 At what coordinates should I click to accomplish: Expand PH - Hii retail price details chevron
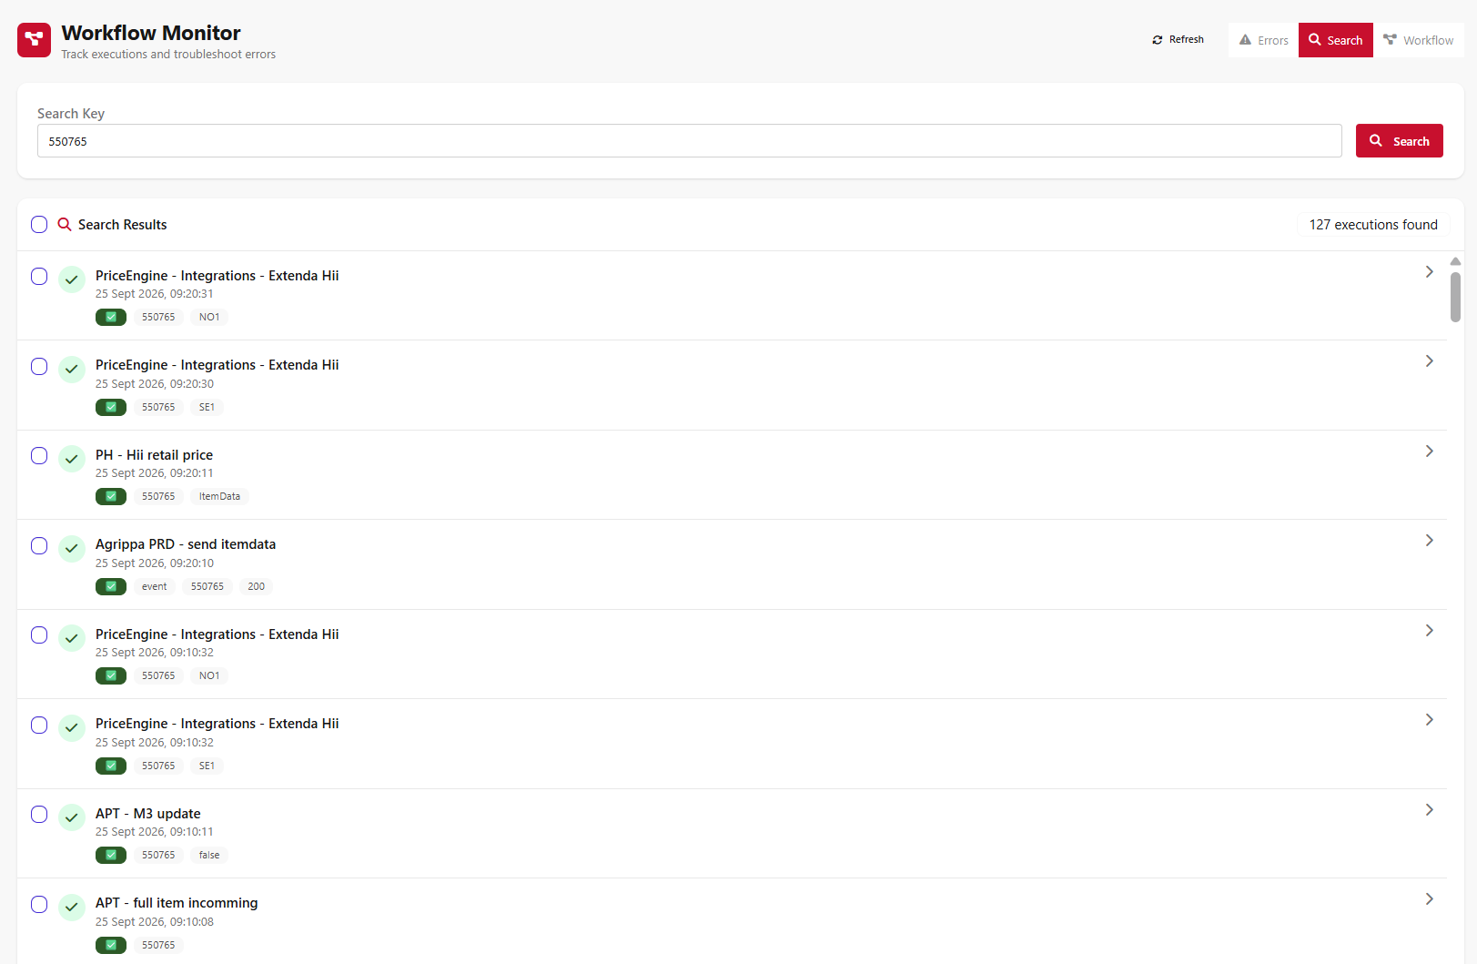(x=1429, y=452)
